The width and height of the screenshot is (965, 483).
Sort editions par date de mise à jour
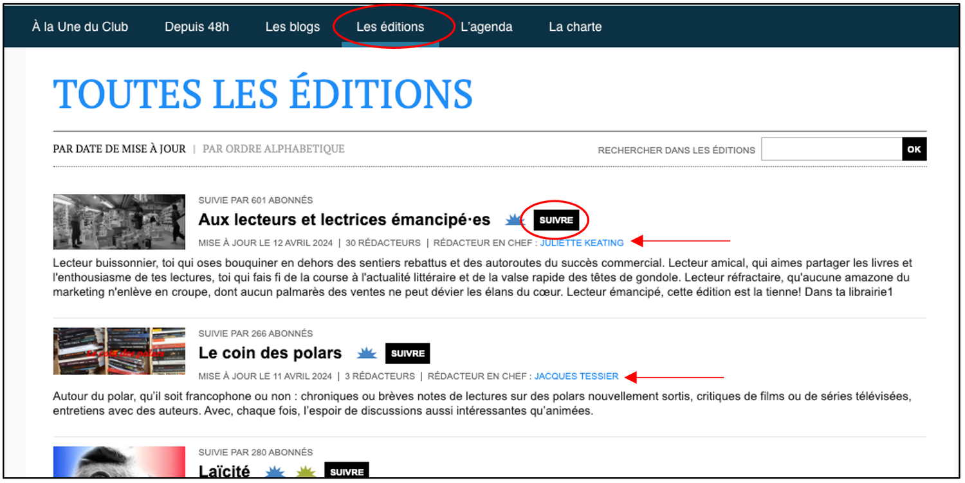[119, 149]
